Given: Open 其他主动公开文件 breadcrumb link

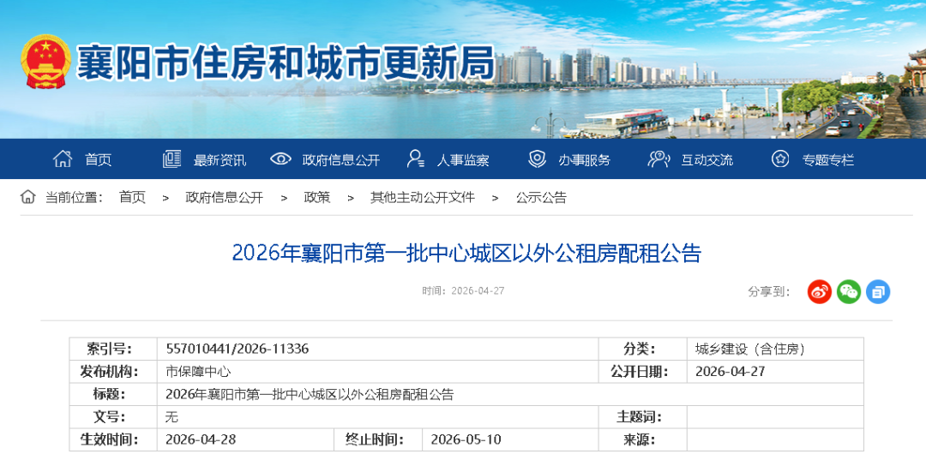Looking at the screenshot, I should pyautogui.click(x=422, y=198).
